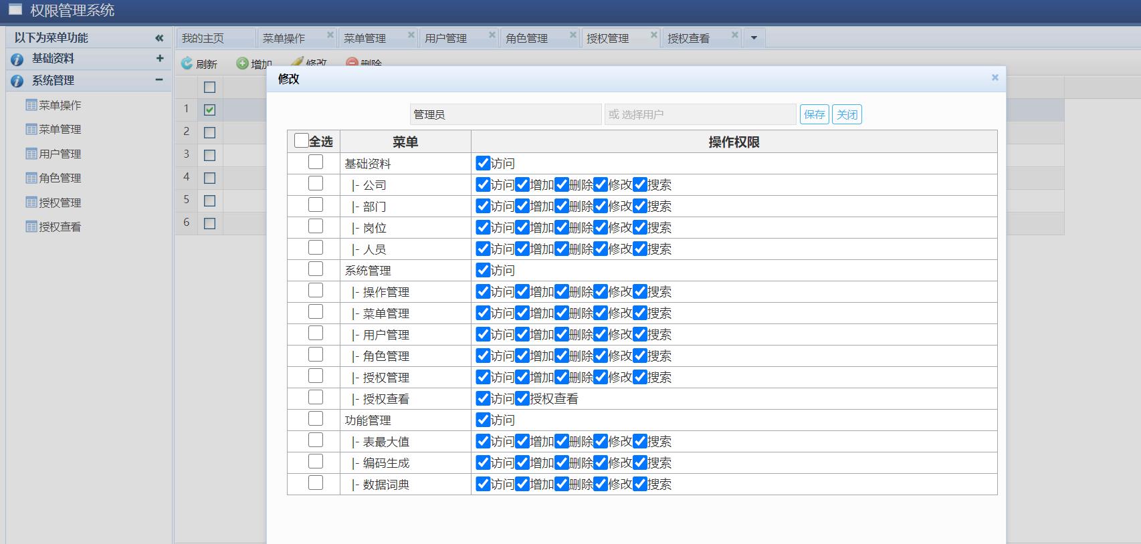Image resolution: width=1141 pixels, height=544 pixels.
Task: Collapse the sidebar with double-chevron icon
Action: (x=159, y=38)
